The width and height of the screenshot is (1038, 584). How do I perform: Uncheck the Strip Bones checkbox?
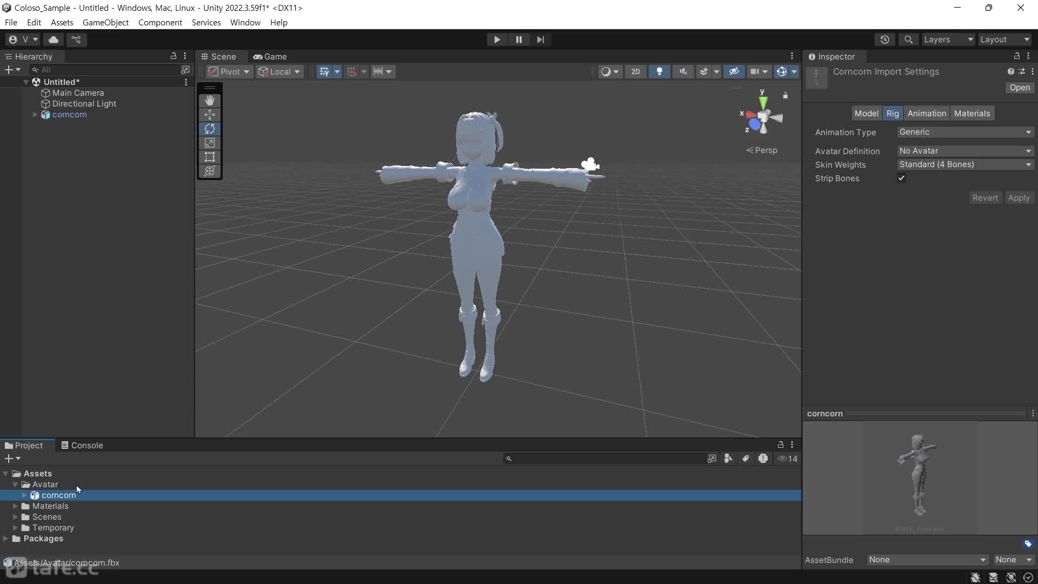(901, 178)
